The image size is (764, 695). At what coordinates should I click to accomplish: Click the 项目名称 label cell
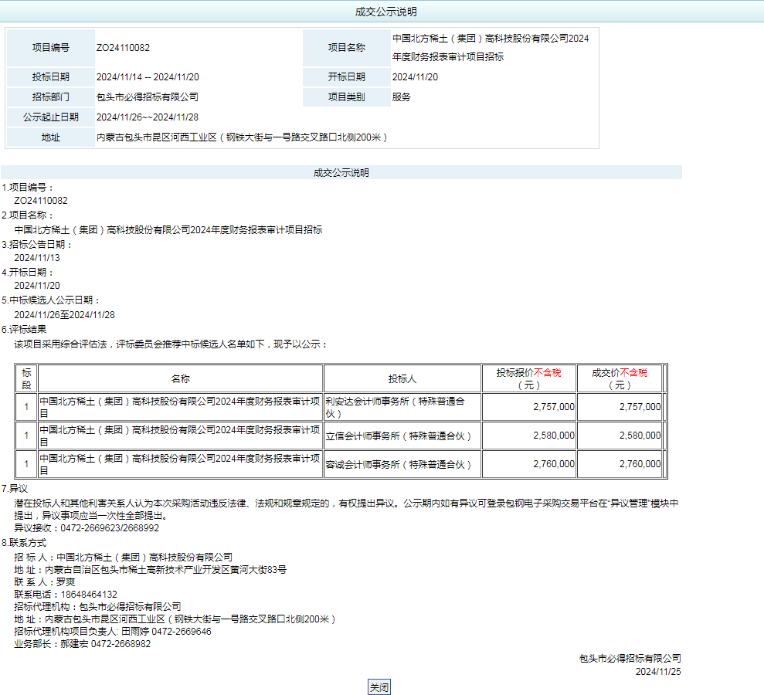coord(346,48)
